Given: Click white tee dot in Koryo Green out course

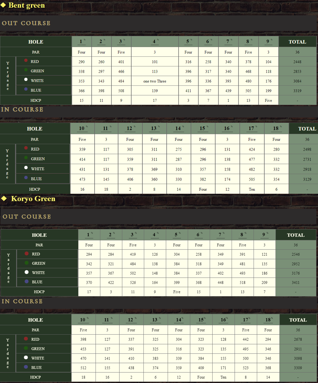Looking at the screenshot, I should pyautogui.click(x=27, y=272).
